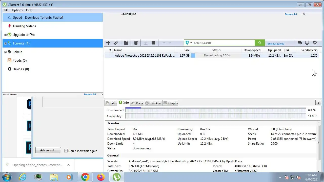
Task: Click Move Down Queue arrow
Action: pyautogui.click(x=170, y=43)
